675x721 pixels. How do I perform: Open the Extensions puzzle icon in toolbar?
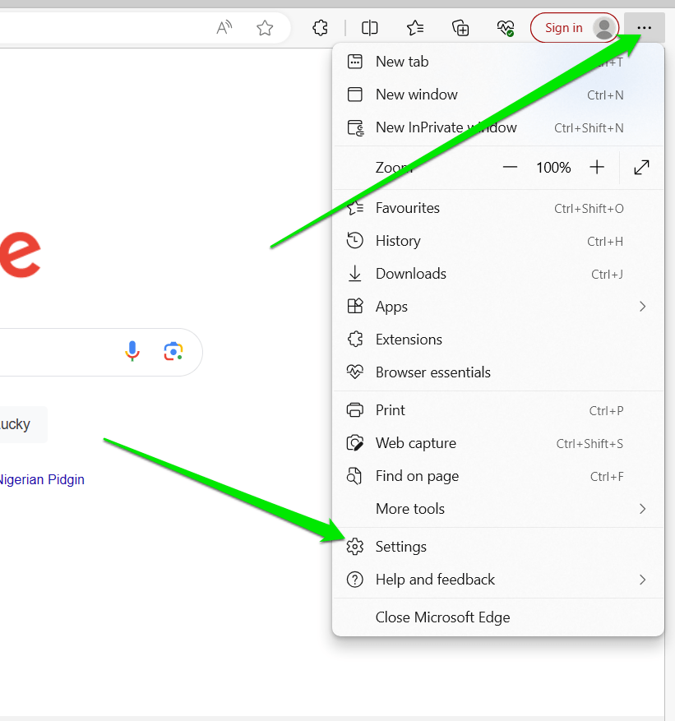pos(321,28)
